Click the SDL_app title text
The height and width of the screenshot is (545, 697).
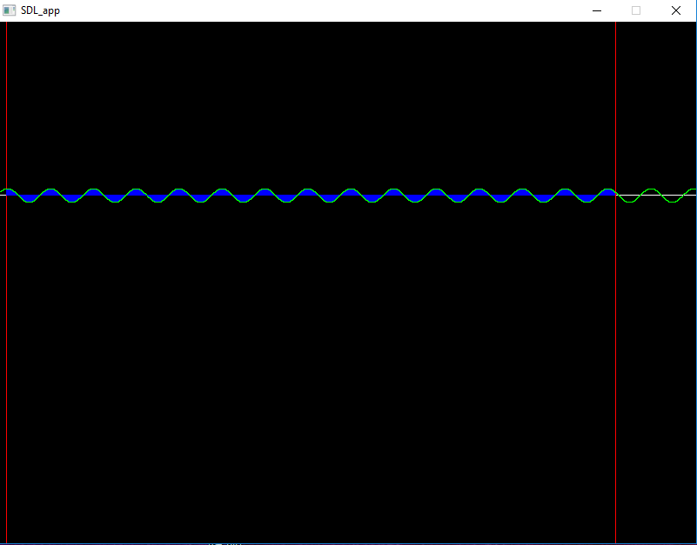click(x=40, y=10)
